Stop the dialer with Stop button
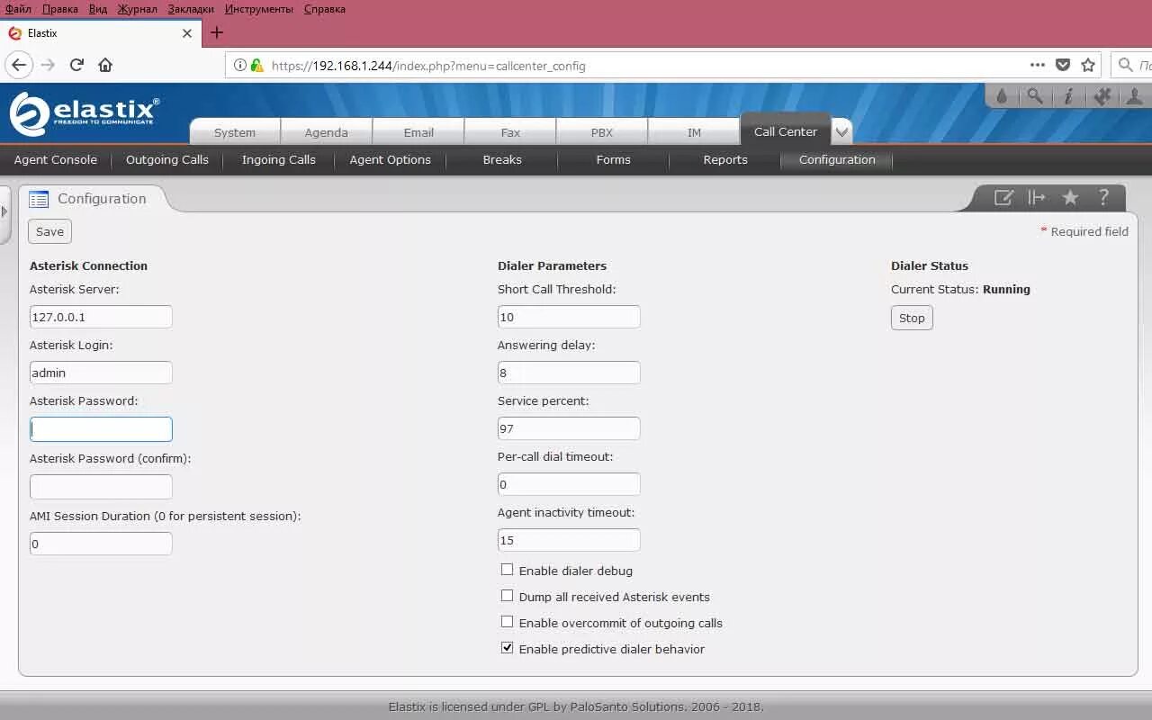This screenshot has width=1152, height=720. (912, 318)
